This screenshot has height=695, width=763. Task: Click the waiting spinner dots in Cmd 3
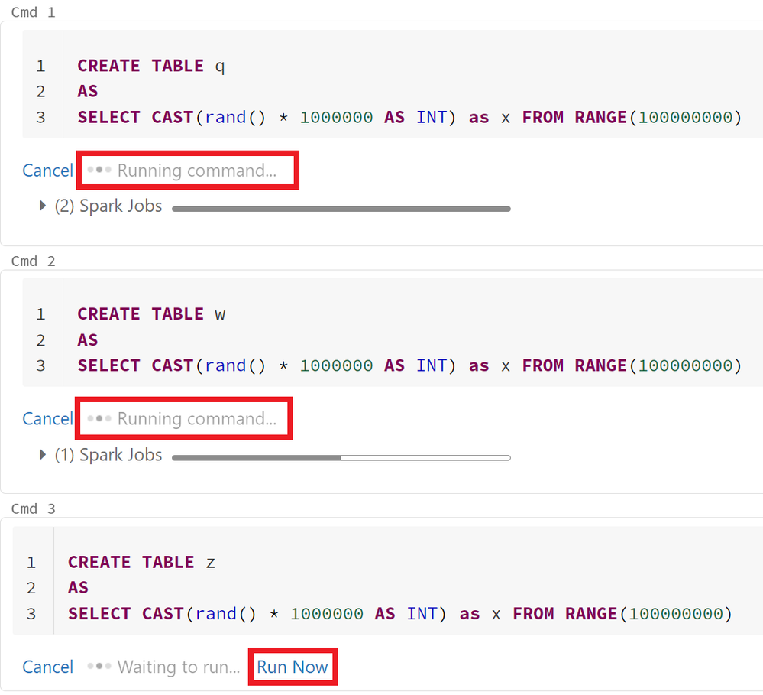(x=99, y=667)
